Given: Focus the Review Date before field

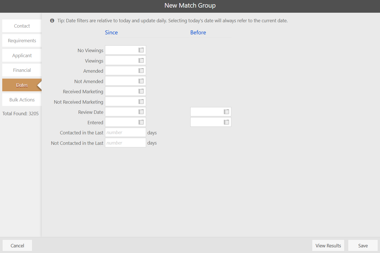Looking at the screenshot, I should click(211, 112).
